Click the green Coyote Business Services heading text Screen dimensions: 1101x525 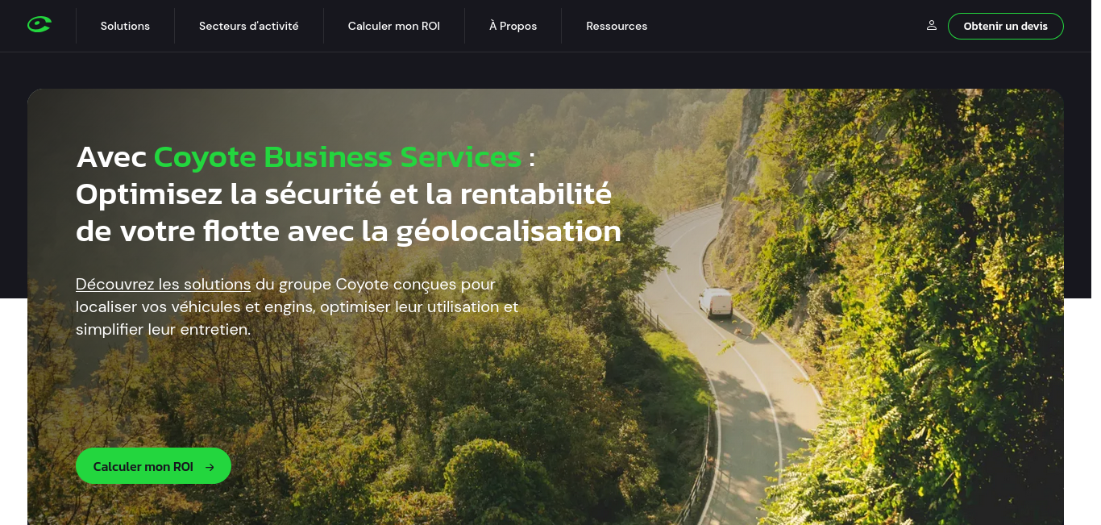pyautogui.click(x=338, y=156)
